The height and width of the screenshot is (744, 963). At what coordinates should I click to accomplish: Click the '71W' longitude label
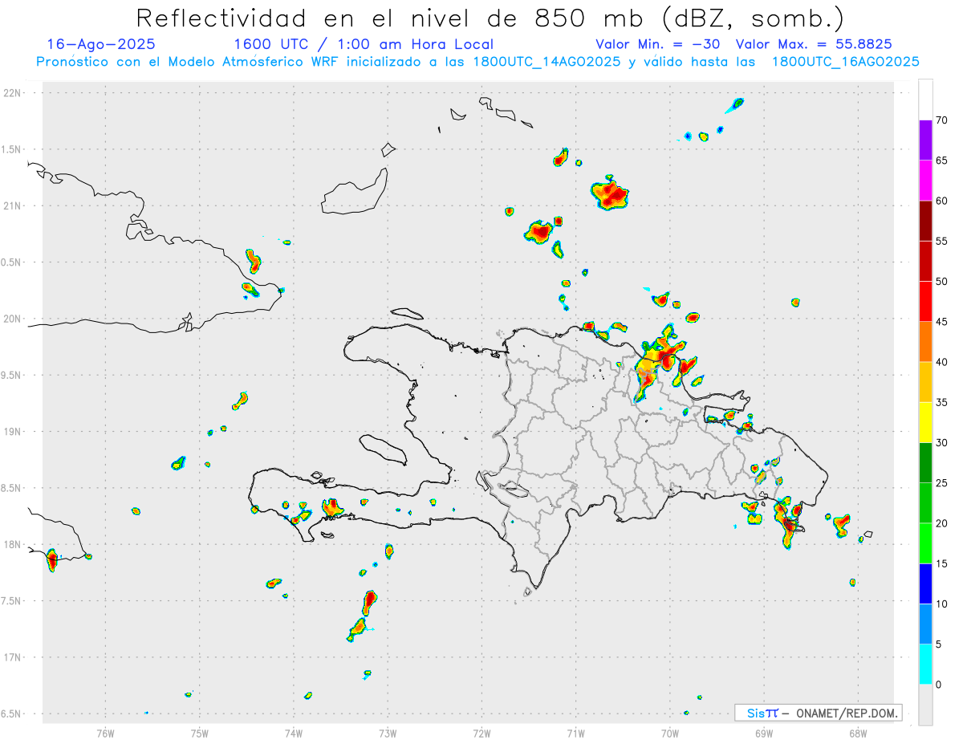(x=575, y=732)
